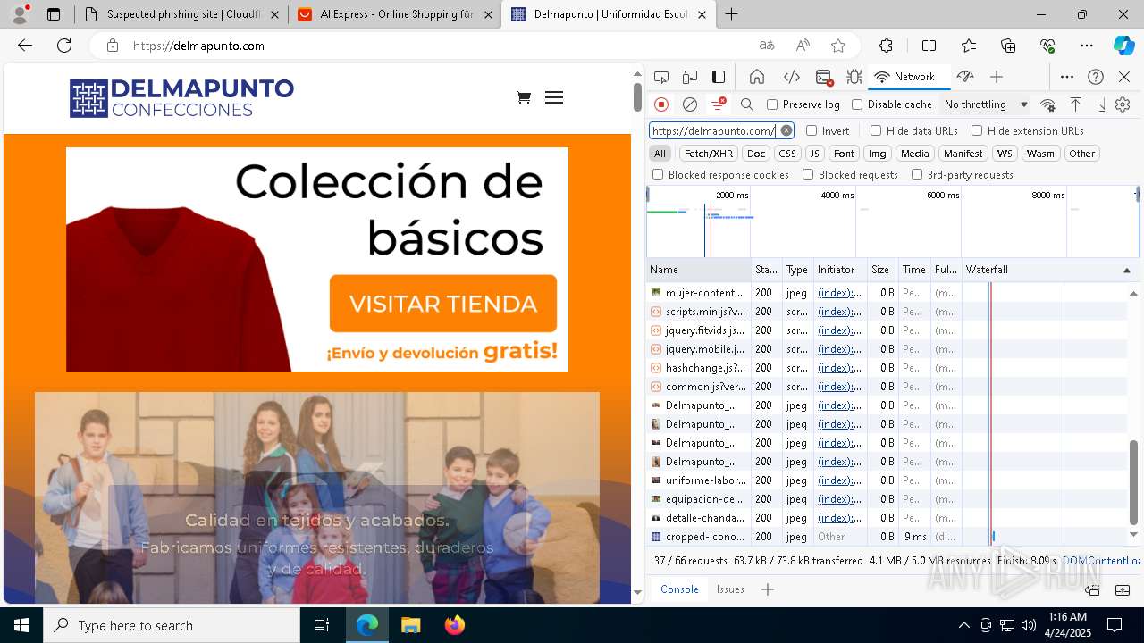This screenshot has height=643, width=1144.
Task: Click the Delmapunto Confecciones logo
Action: click(x=181, y=98)
